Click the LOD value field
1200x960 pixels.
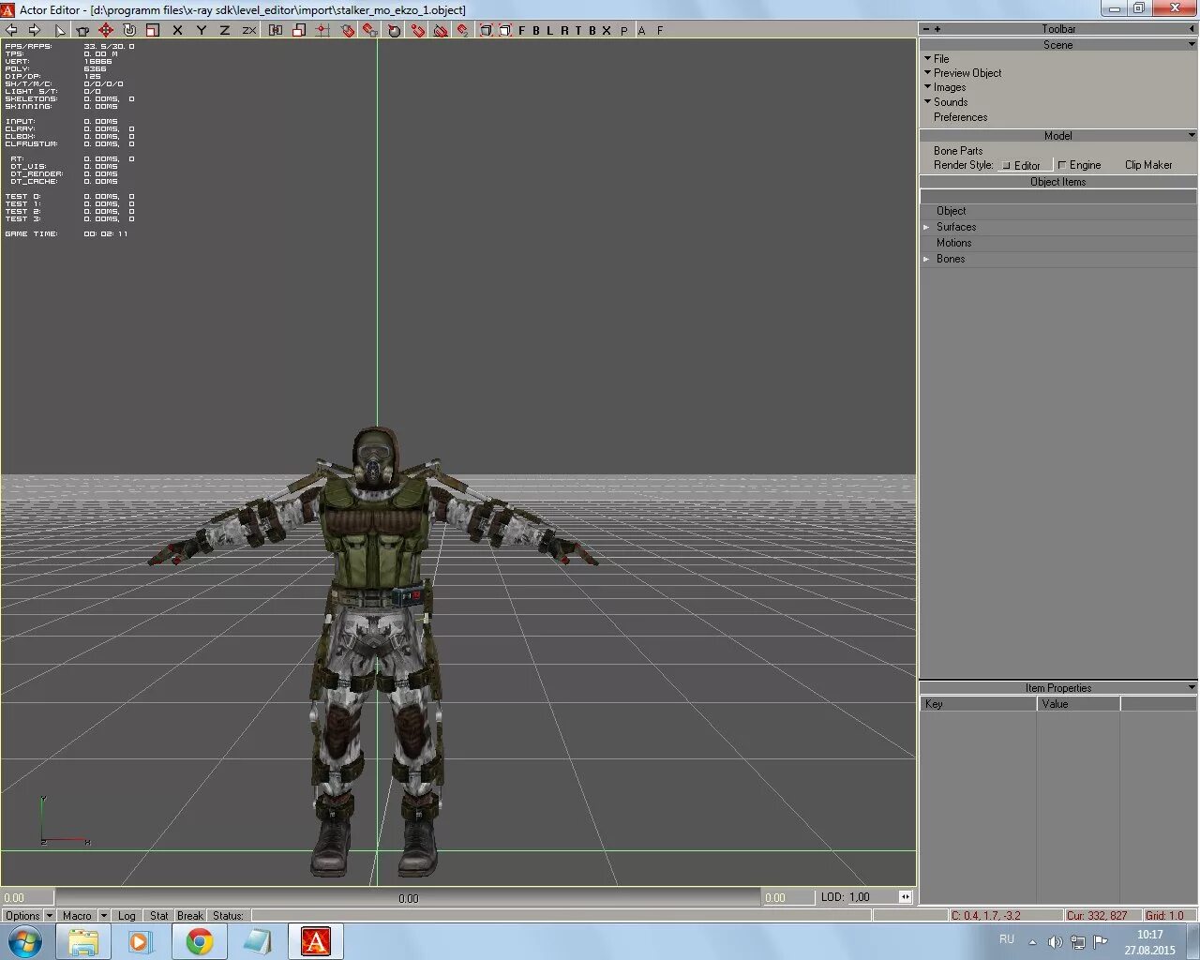(x=872, y=897)
